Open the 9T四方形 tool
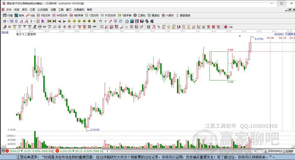The width and height of the screenshot is (295, 160). coord(108,16)
